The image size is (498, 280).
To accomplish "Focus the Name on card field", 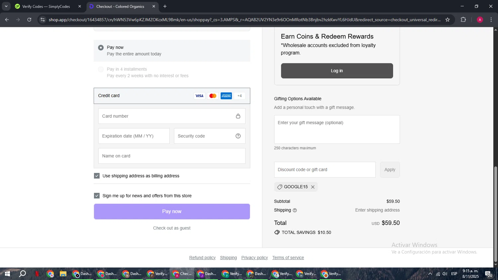I will point(172,156).
